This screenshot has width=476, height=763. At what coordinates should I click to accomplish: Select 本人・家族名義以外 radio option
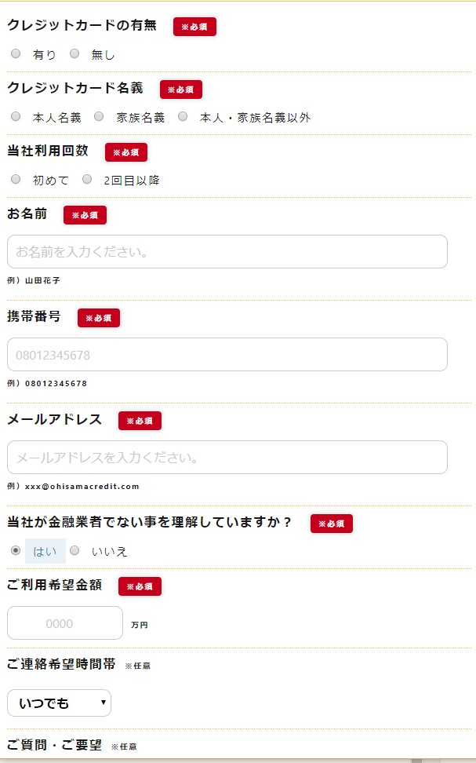183,117
